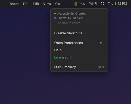
Task: Click the 98% battery percentage
Action: click(82, 4)
